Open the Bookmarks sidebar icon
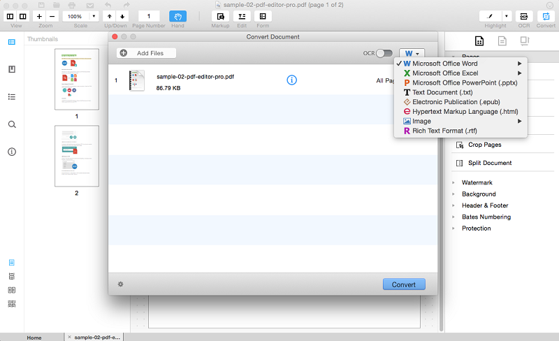This screenshot has width=559, height=341. tap(12, 69)
